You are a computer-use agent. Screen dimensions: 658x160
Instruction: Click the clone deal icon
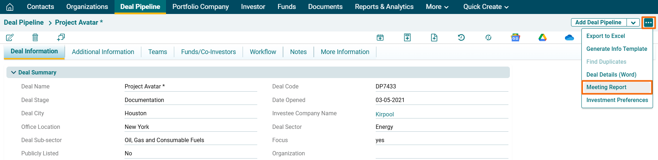[x=61, y=37]
